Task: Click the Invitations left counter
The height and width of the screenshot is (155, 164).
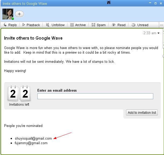Action: 19,96
